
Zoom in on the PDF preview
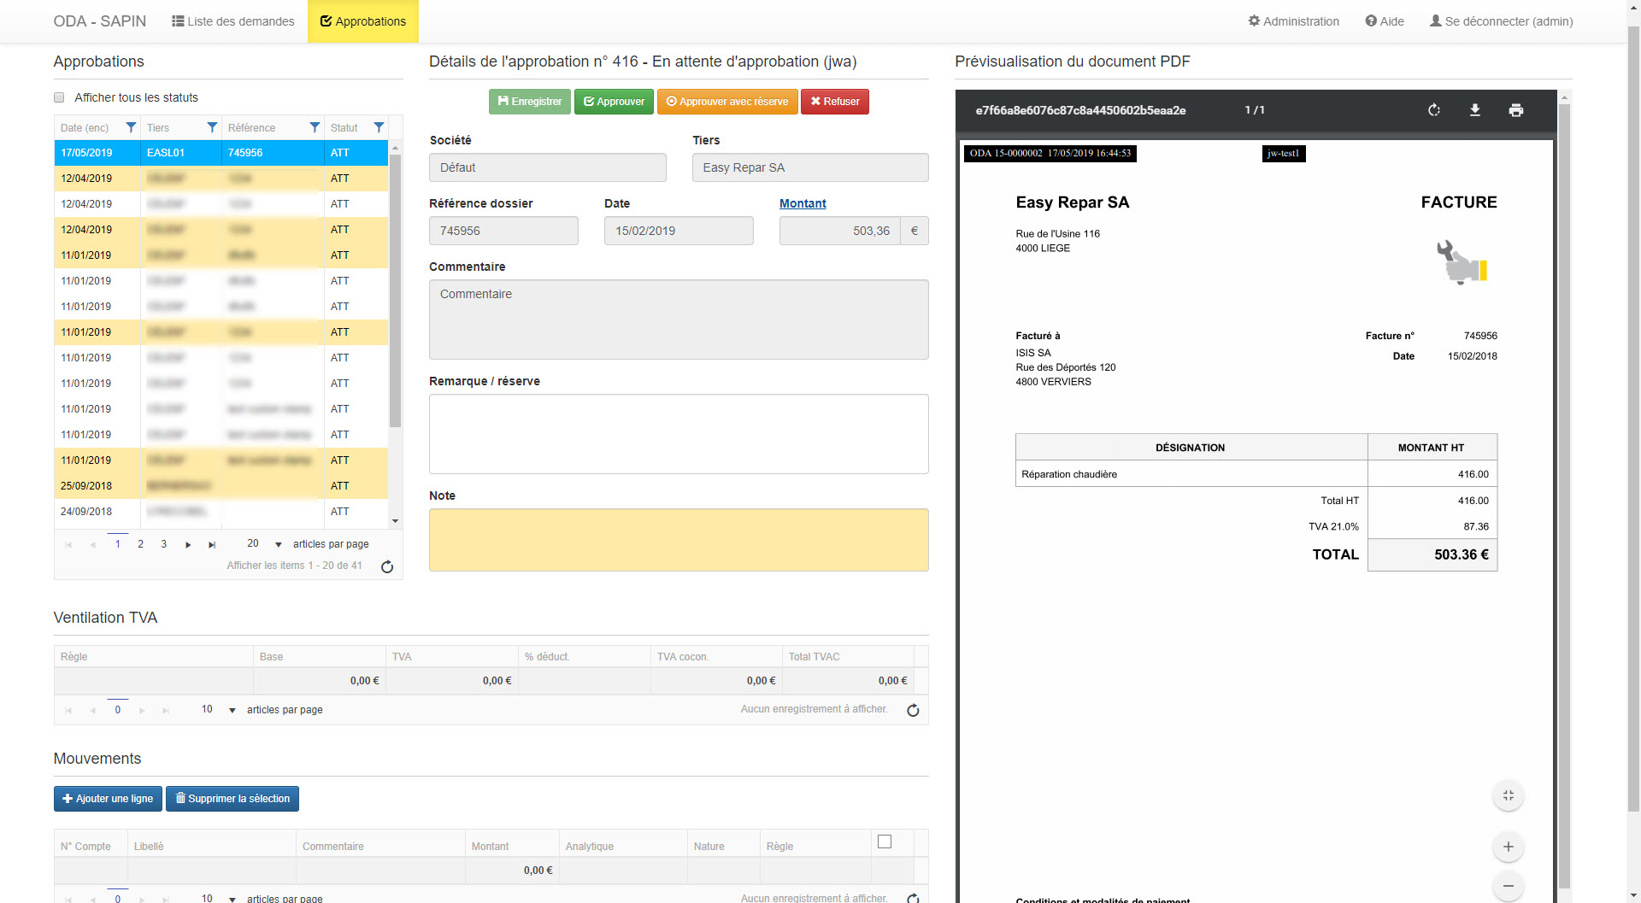click(x=1509, y=847)
